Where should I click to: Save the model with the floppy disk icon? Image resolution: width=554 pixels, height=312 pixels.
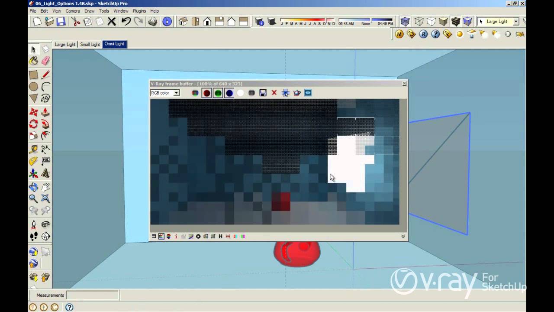(61, 21)
